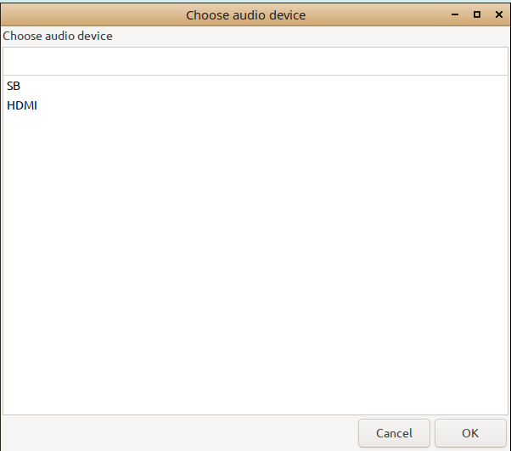Maximize the Choose audio device window

477,14
